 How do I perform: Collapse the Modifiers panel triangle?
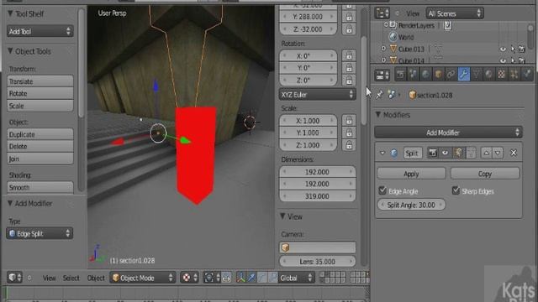point(378,115)
